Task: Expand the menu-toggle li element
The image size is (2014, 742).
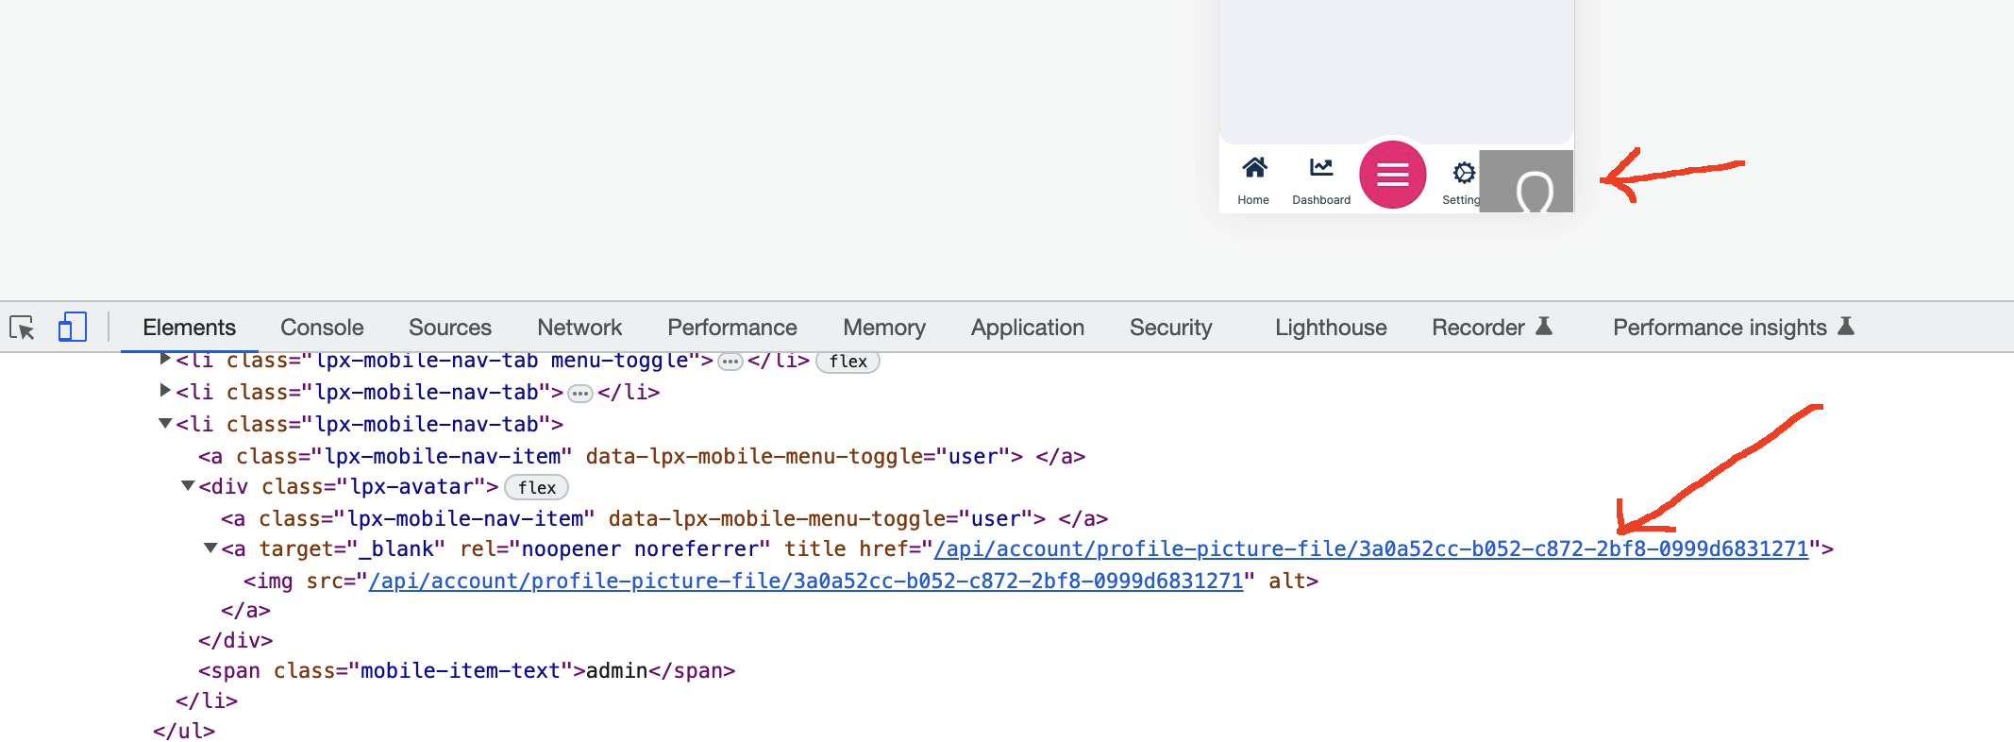Action: [x=165, y=360]
